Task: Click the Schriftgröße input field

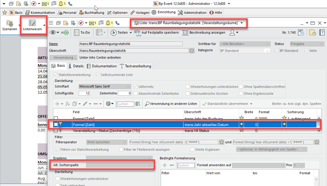Action: (85, 93)
